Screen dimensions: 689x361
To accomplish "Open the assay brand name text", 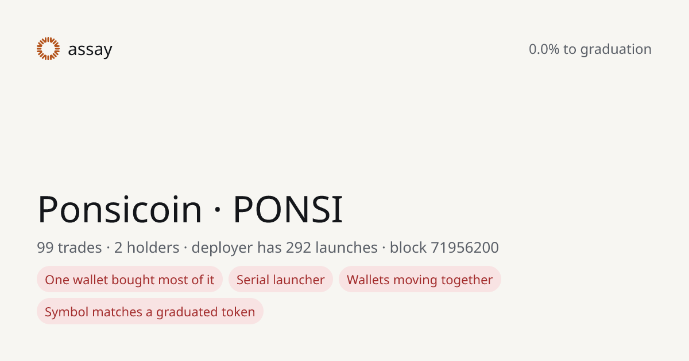I will [90, 50].
